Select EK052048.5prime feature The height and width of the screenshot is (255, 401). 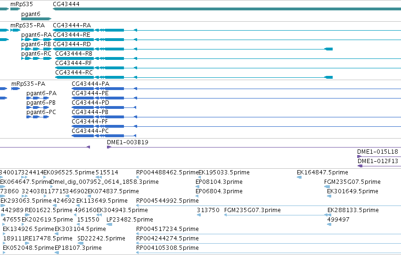pos(28,248)
